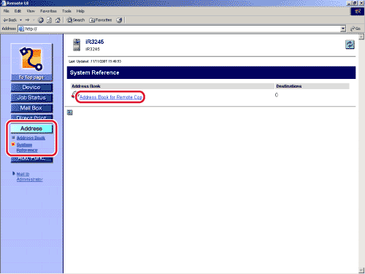The height and width of the screenshot is (274, 365).
Task: Click the Destinations value 0
Action: pyautogui.click(x=277, y=95)
